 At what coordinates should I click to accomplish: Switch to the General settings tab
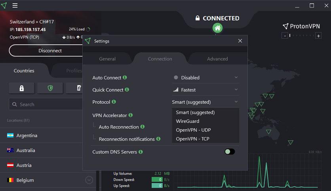pos(107,59)
